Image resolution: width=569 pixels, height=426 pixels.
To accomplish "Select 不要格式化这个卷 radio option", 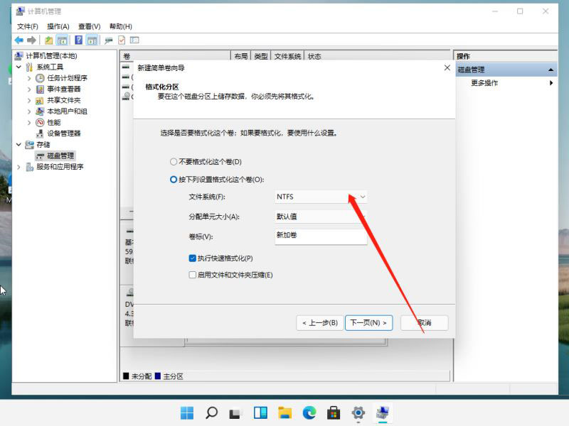I will (x=173, y=162).
